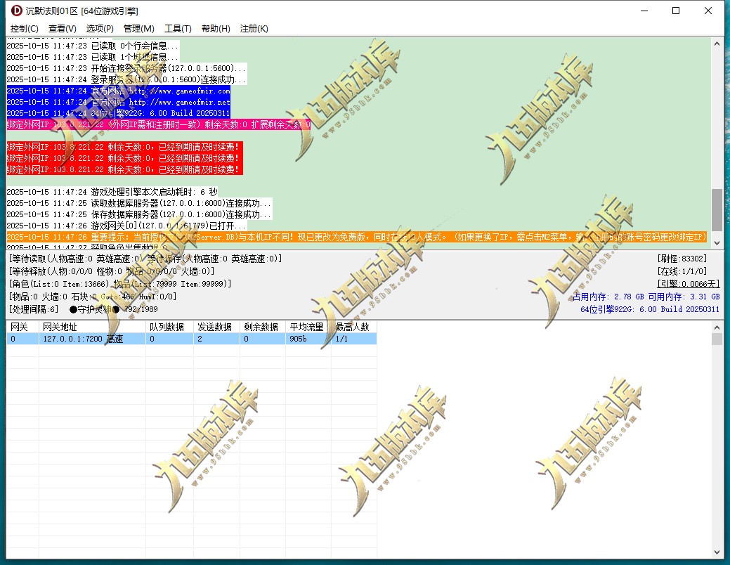Open the 管理(M) menu
Image resolution: width=730 pixels, height=565 pixels.
[138, 28]
